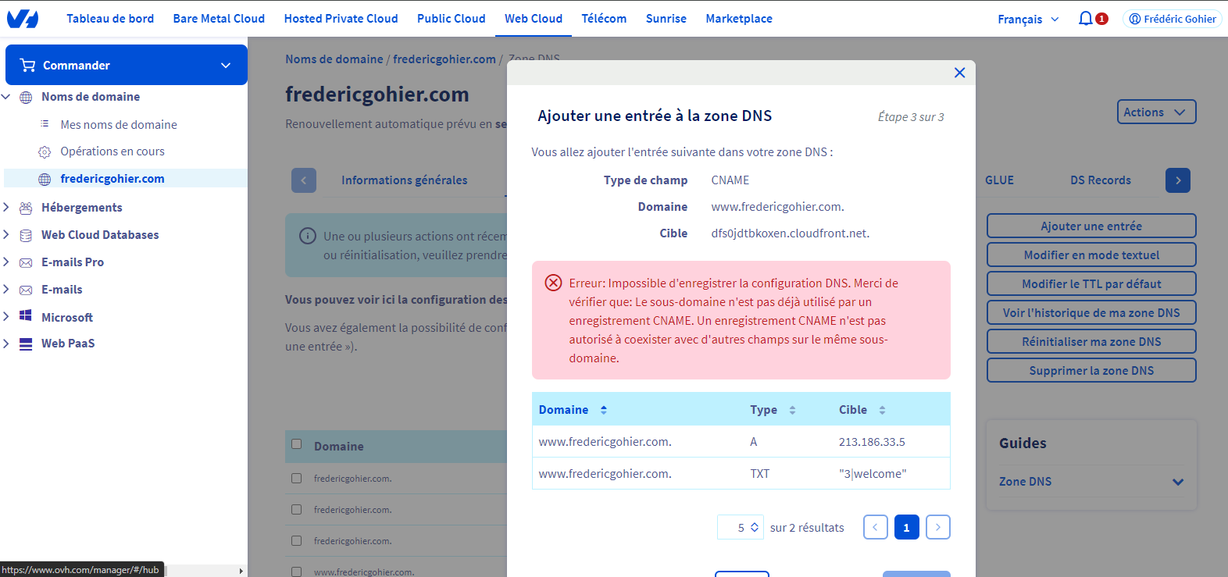Click the Opérations en cours gear icon
The width and height of the screenshot is (1228, 577).
click(45, 151)
